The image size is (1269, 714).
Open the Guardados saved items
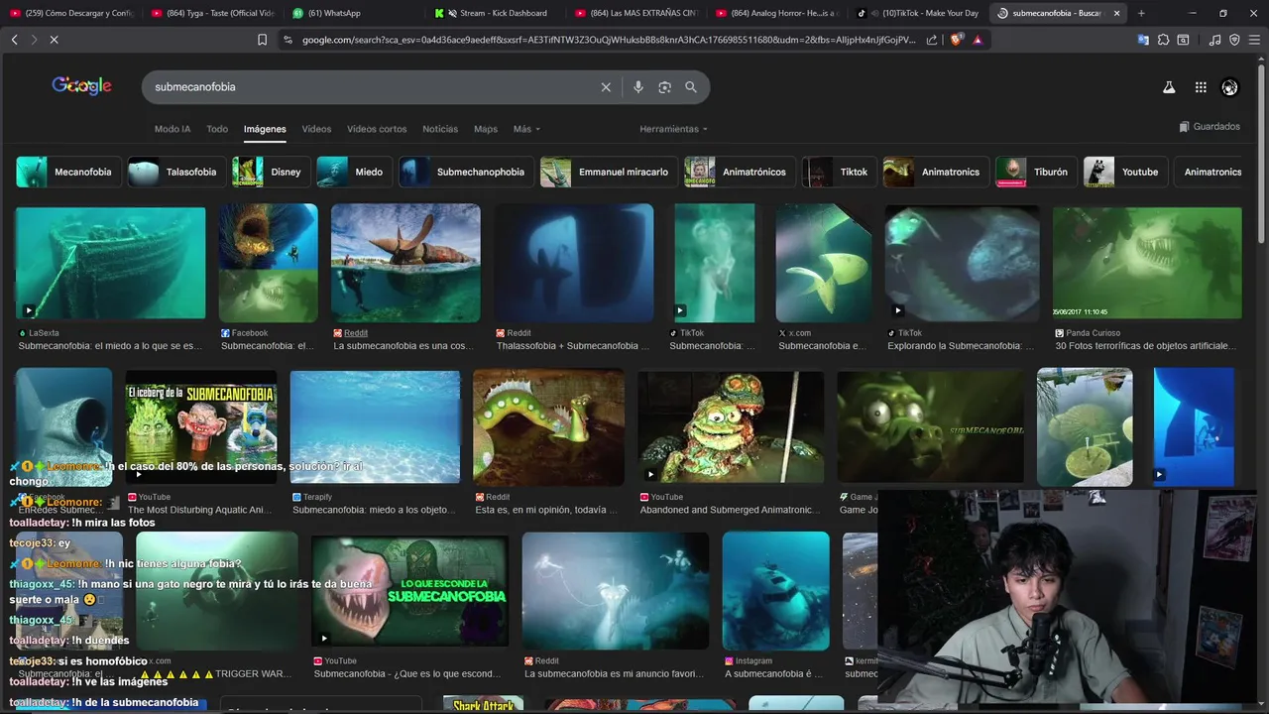point(1210,127)
